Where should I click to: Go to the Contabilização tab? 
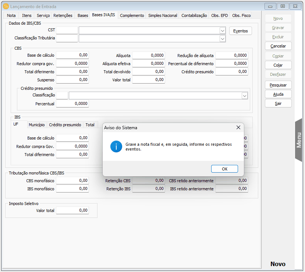(194, 15)
